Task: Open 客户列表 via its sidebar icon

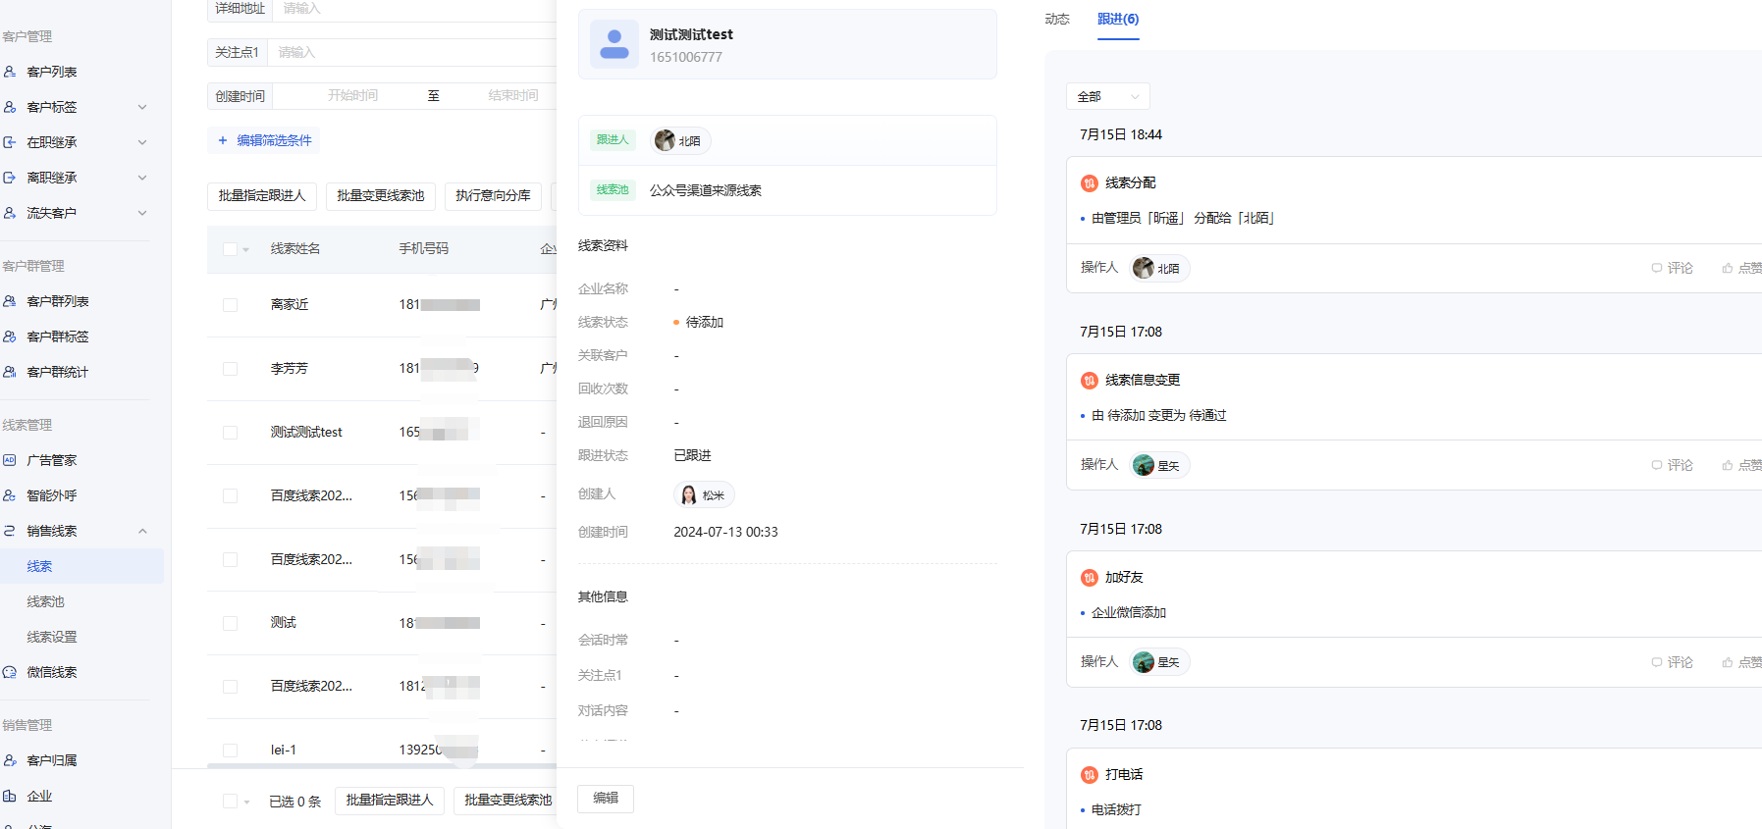Action: tap(10, 72)
